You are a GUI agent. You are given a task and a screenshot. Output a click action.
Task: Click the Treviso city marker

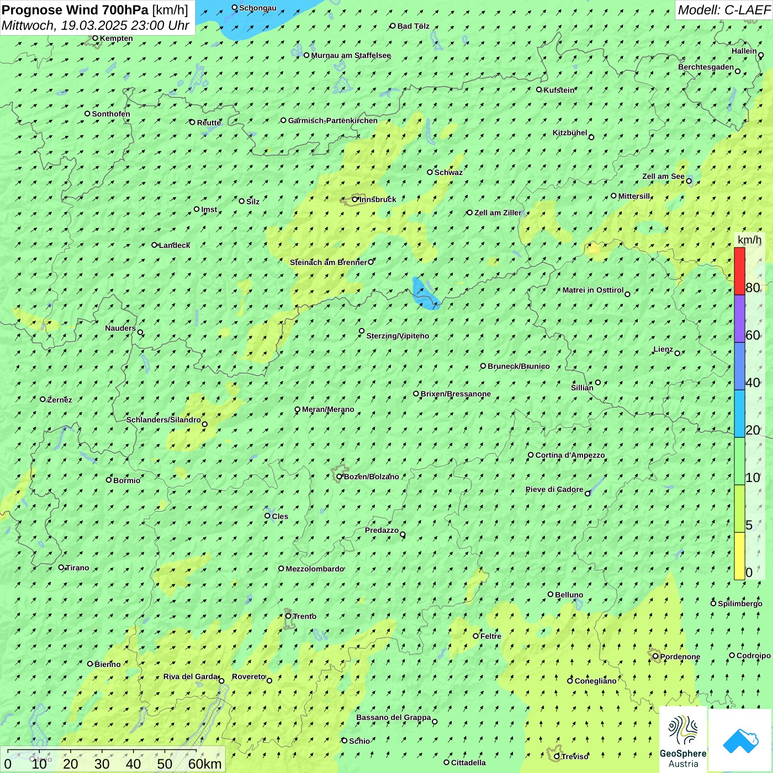coord(557,756)
